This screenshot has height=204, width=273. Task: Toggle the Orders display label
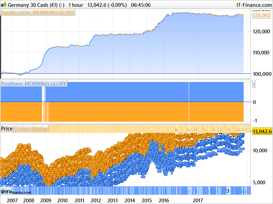pos(31,129)
